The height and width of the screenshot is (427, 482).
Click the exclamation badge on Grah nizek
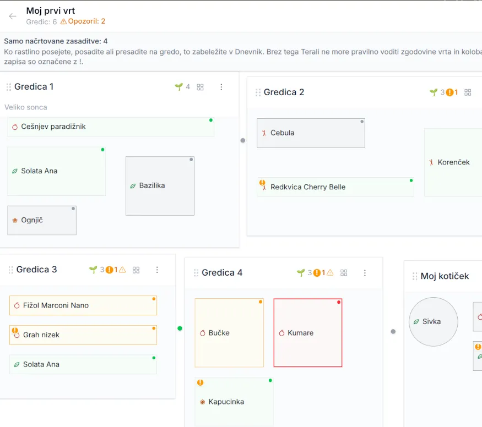click(15, 331)
